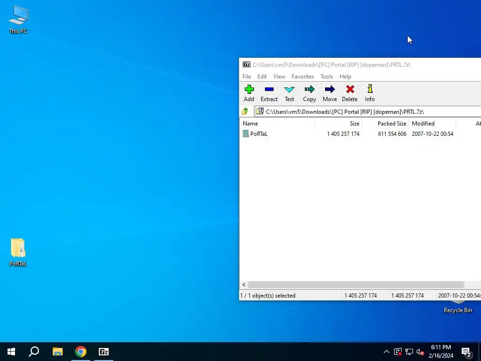Click the Move toolbar icon
Image resolution: width=481 pixels, height=361 pixels.
click(x=330, y=93)
